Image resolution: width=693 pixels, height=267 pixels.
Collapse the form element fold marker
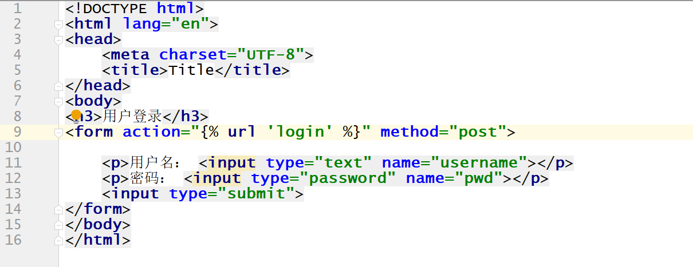(58, 133)
